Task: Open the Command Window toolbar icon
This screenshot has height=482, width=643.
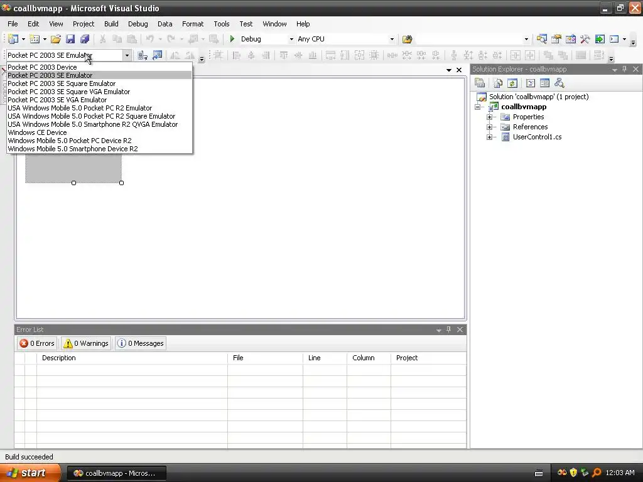Action: tap(614, 39)
